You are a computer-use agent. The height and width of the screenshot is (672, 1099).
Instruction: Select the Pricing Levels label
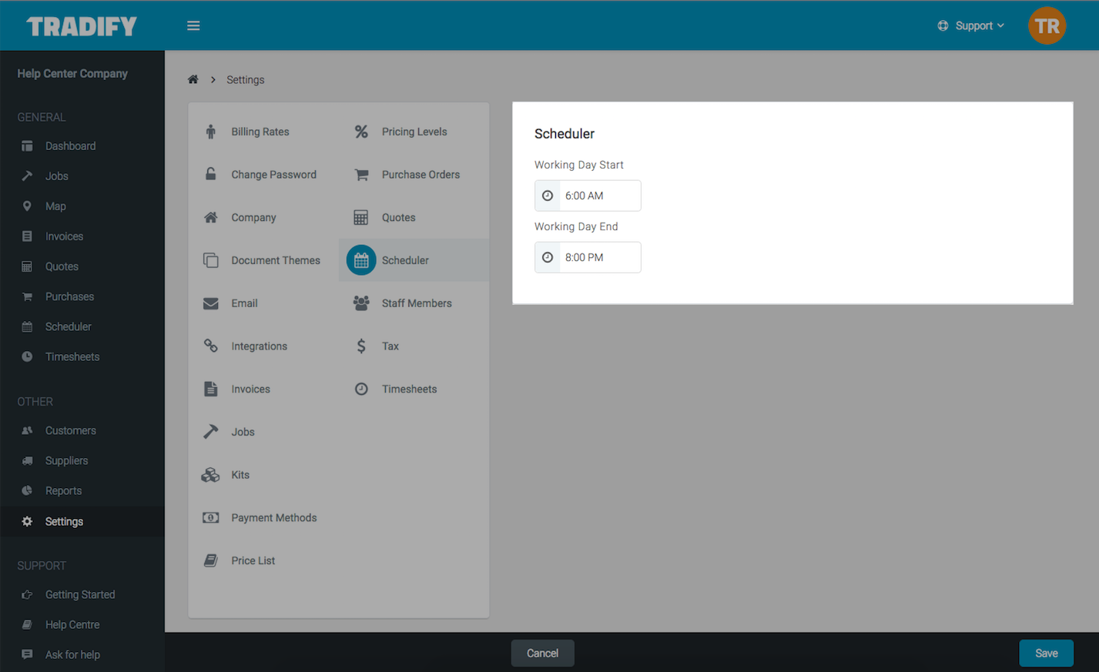(414, 132)
